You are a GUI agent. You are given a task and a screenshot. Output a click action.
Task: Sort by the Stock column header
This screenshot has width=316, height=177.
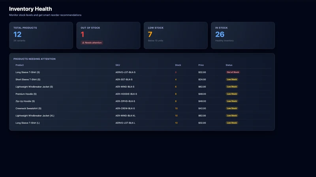pyautogui.click(x=178, y=65)
